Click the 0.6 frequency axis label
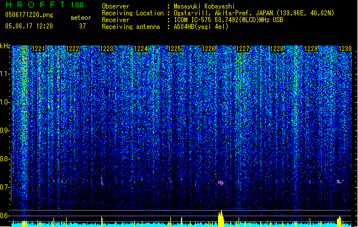 click(x=5, y=216)
